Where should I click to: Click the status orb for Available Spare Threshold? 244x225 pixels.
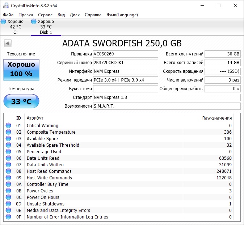(x=8, y=145)
